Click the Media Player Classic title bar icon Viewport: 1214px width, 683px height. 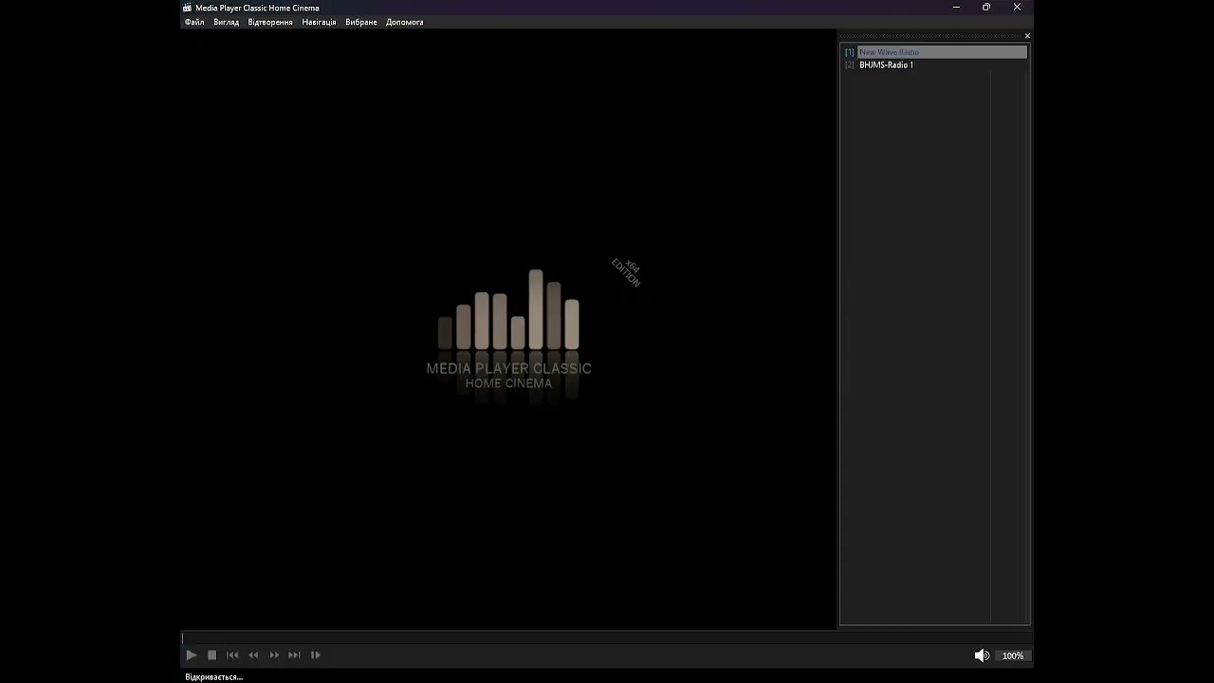point(188,8)
